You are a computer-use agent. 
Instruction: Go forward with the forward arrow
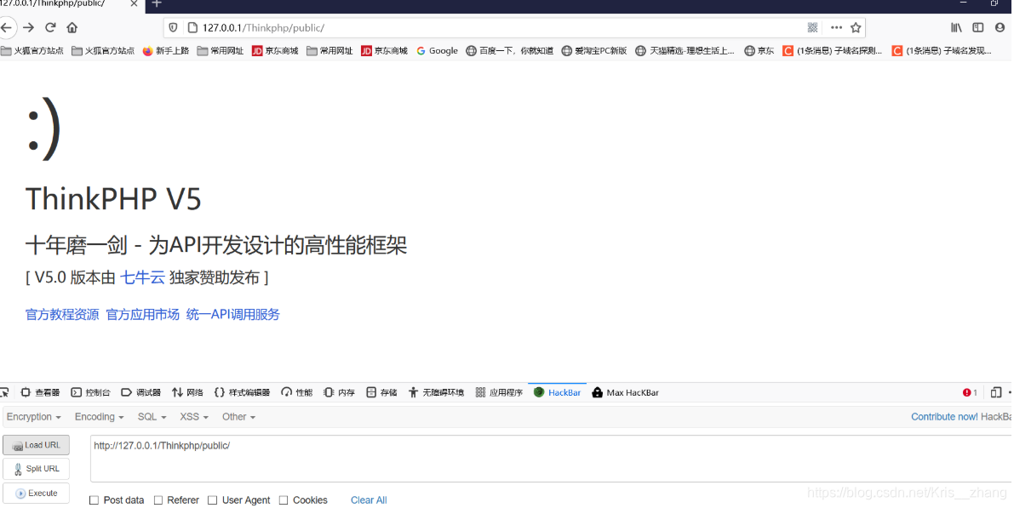(28, 28)
